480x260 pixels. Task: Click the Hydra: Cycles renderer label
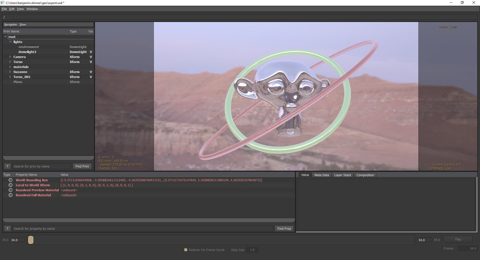coord(448,27)
